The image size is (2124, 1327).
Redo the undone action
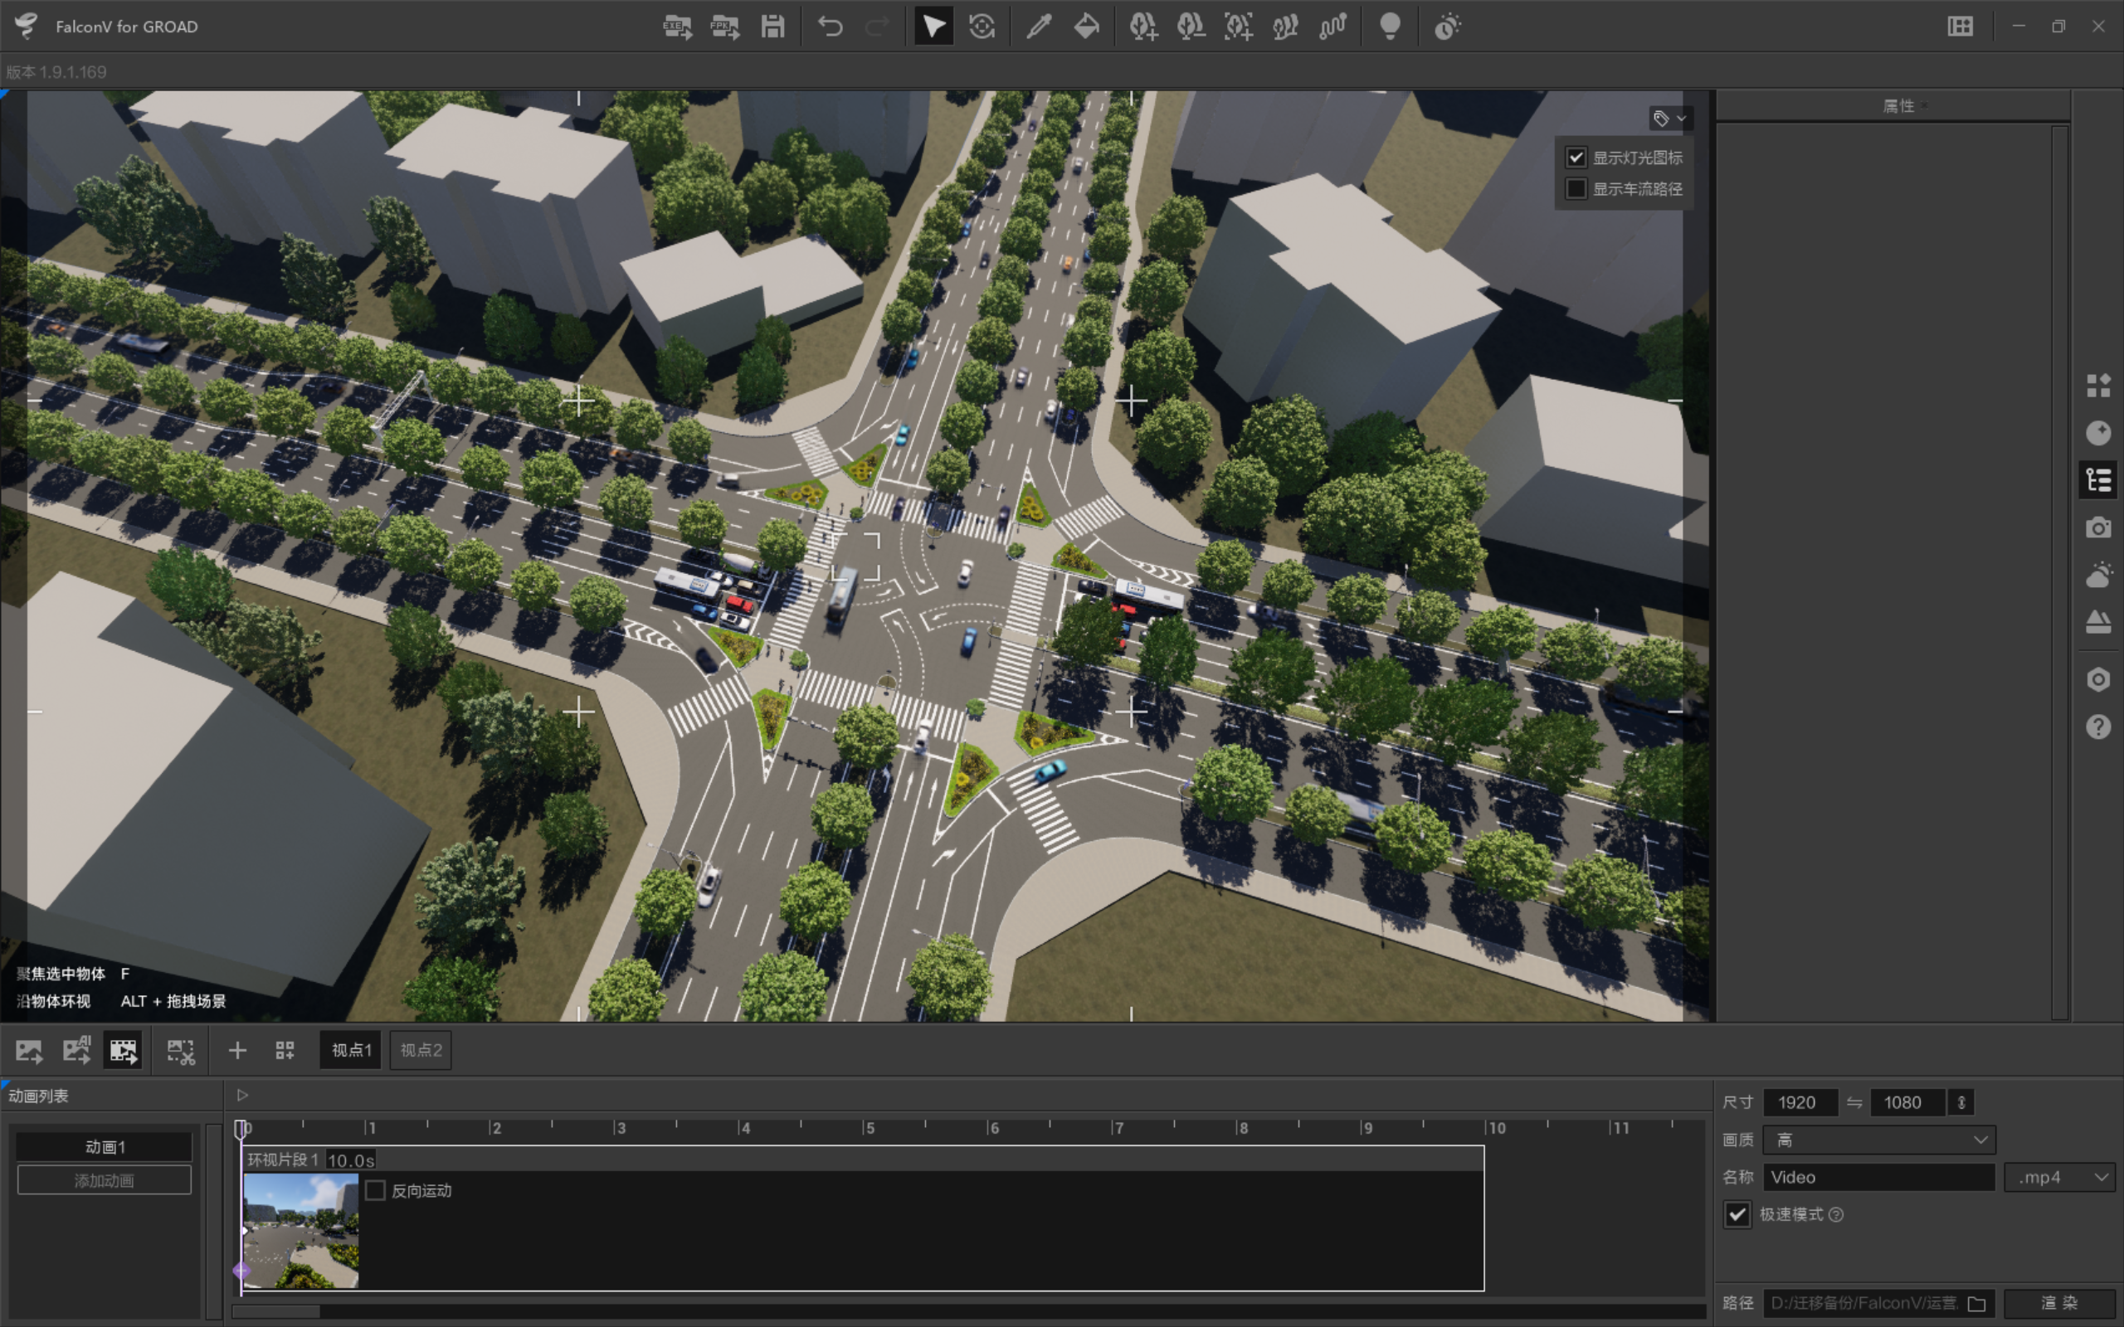click(x=877, y=27)
